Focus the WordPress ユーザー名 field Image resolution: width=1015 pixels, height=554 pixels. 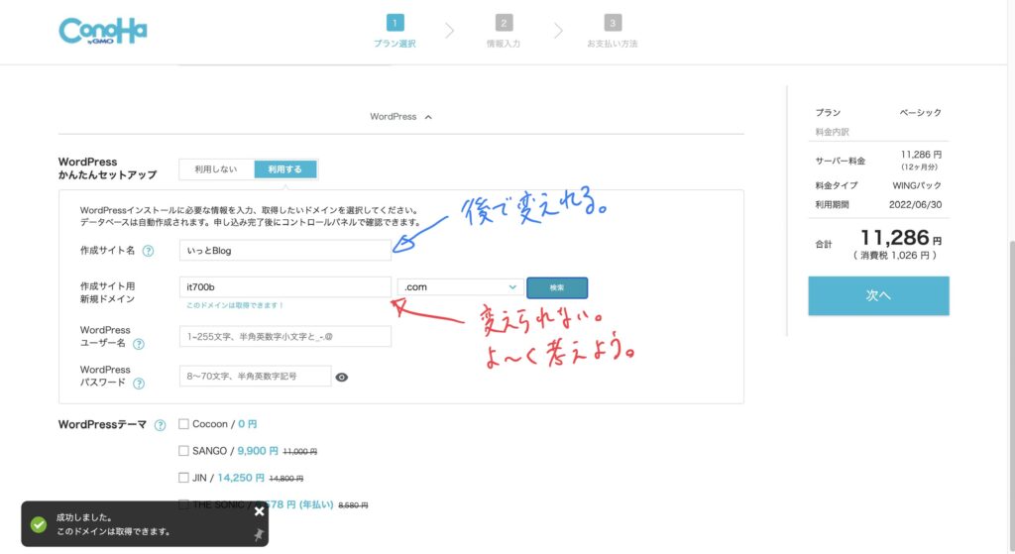pos(284,337)
